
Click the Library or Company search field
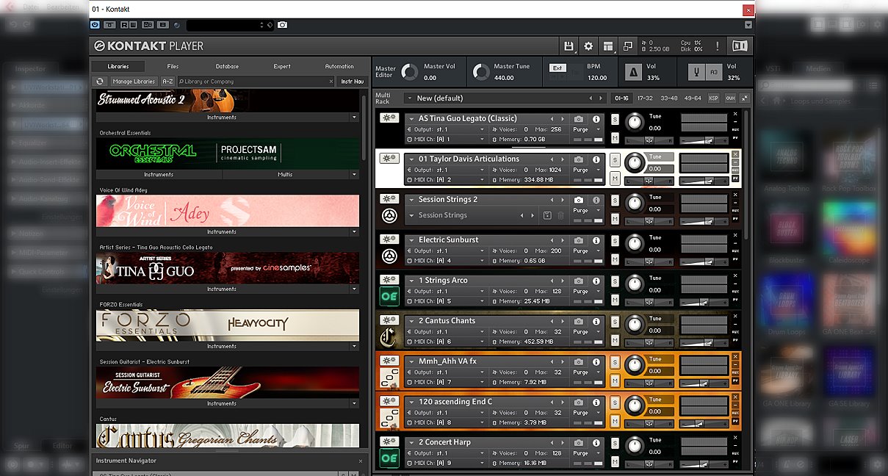coord(256,82)
